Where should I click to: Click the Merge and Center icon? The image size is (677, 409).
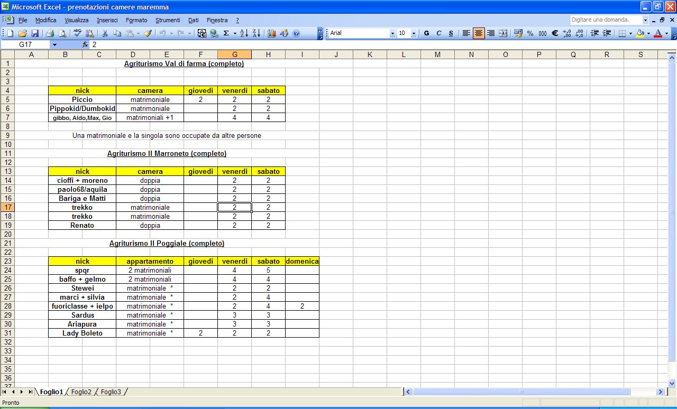coord(503,33)
